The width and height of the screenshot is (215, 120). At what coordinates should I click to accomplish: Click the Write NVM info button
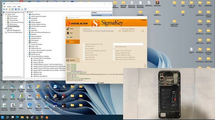click(89, 59)
